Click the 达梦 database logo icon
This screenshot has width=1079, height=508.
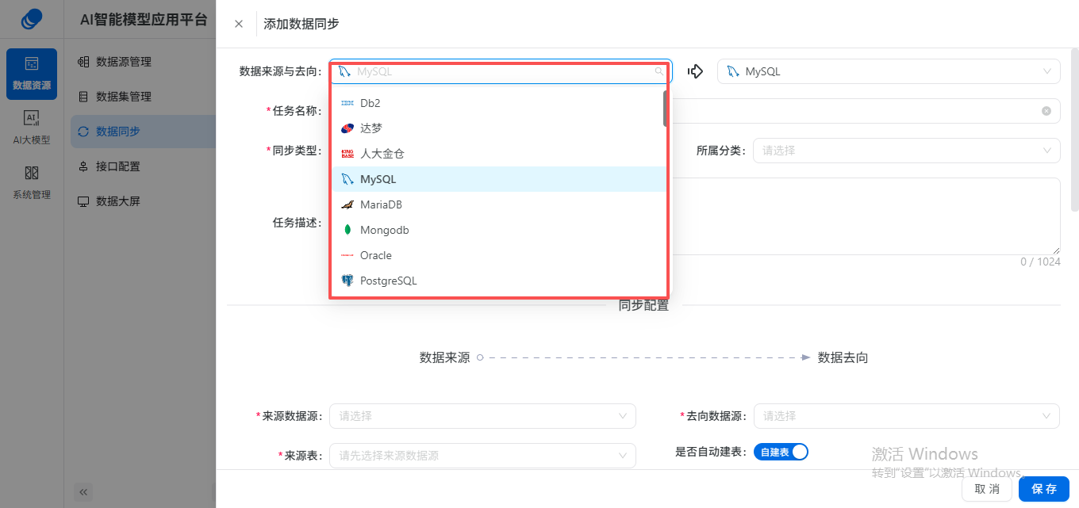[347, 128]
